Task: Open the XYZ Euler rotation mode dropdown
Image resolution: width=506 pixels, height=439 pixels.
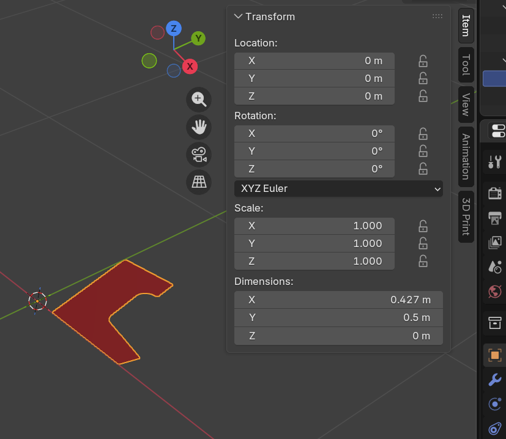Action: click(x=338, y=188)
